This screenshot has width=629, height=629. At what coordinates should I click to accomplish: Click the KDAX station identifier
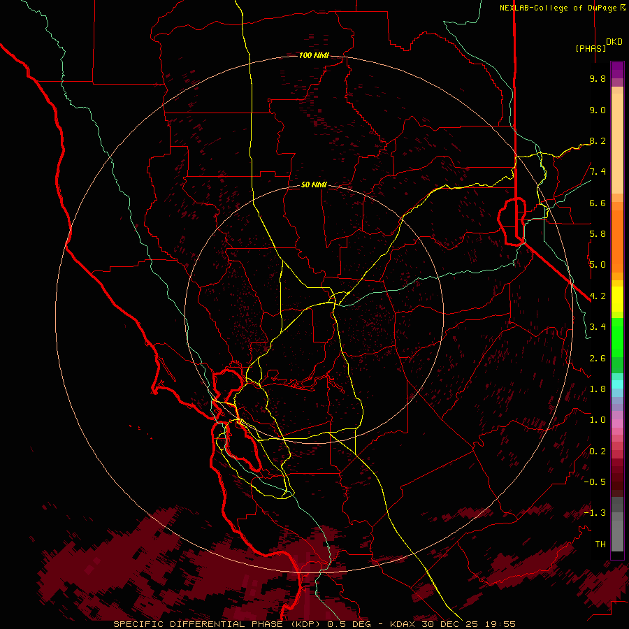pos(403,624)
